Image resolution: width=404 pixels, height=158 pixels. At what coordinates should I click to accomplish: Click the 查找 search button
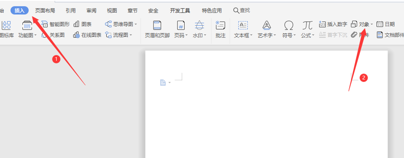pyautogui.click(x=241, y=10)
